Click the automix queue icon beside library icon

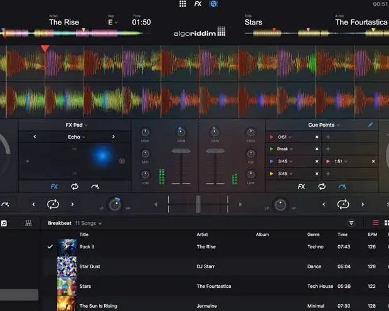pyautogui.click(x=28, y=223)
